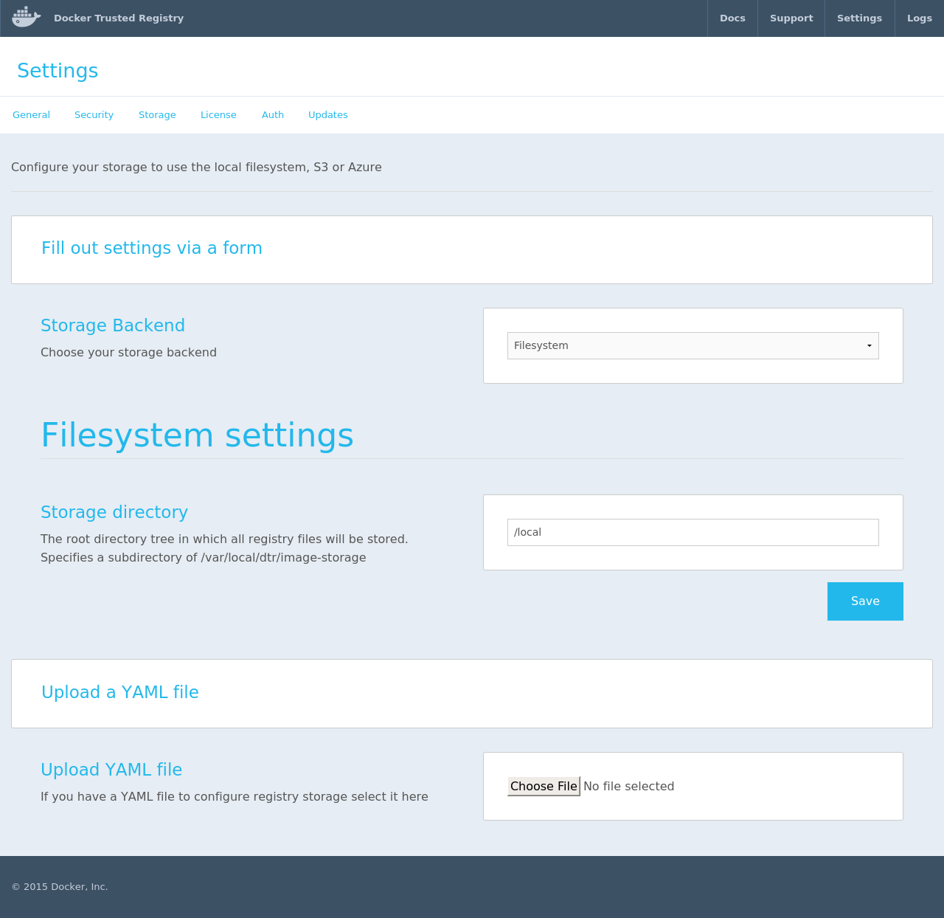Open the Auth settings tab
This screenshot has height=918, width=944.
click(x=273, y=114)
